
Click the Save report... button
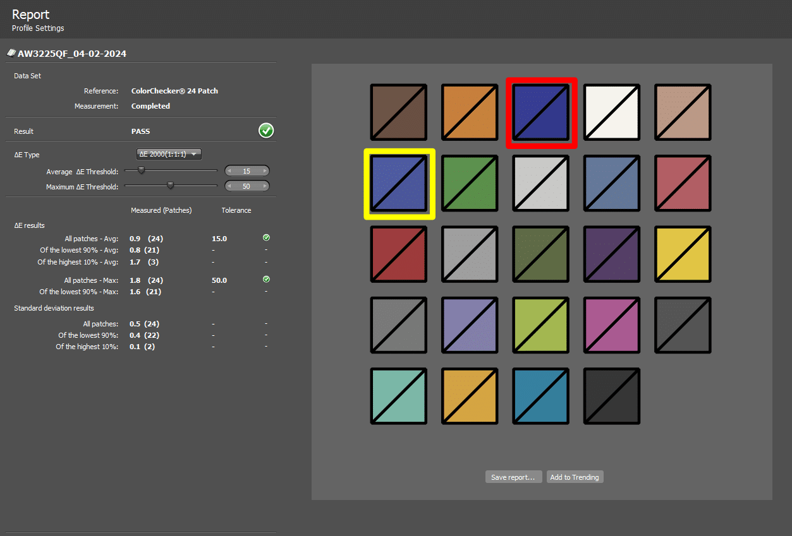pos(513,477)
